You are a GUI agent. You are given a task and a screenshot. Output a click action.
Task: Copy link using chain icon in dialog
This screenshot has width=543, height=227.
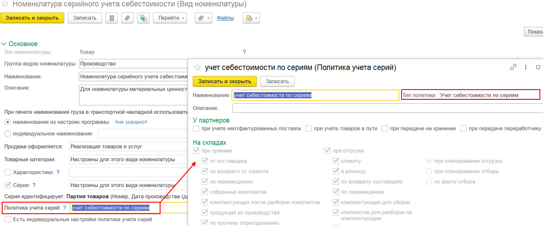513,67
